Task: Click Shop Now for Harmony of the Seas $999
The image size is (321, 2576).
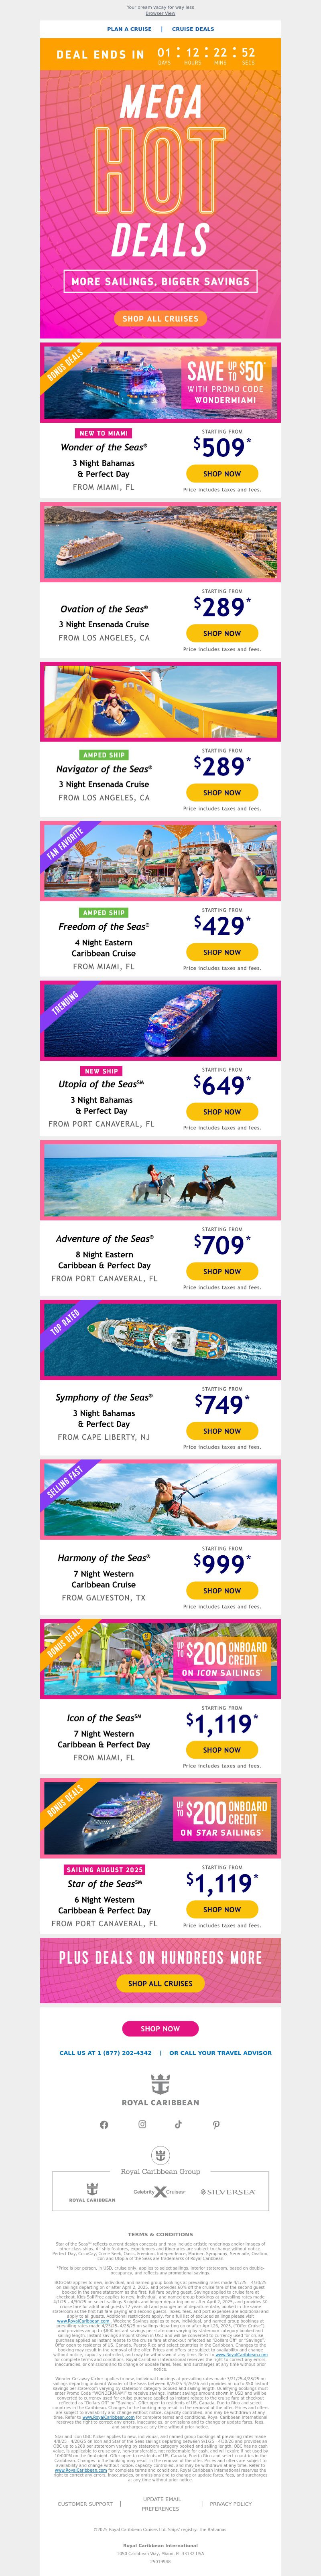Action: (222, 1590)
